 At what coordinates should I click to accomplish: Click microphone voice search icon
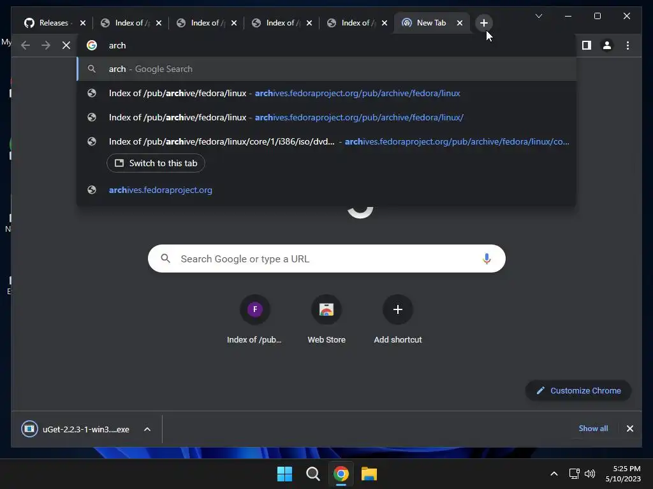487,259
